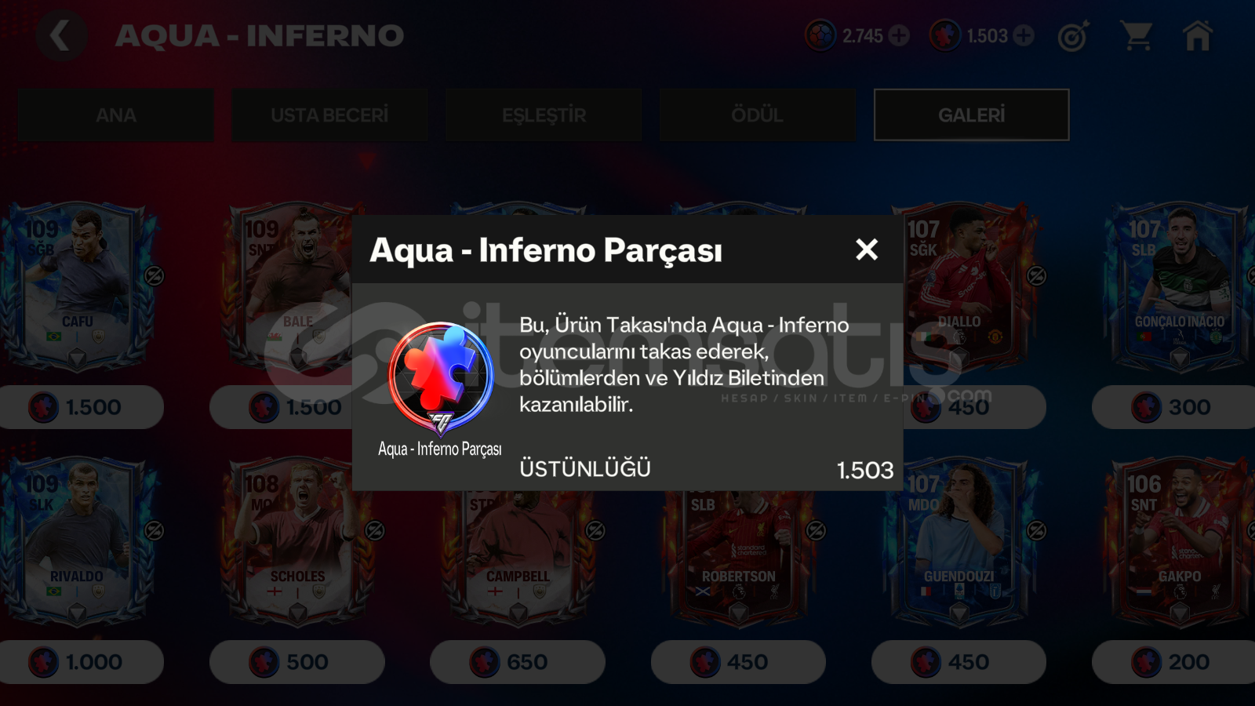
Task: Add Aqua - Inferno pieces with 1.503 plus
Action: point(1024,36)
